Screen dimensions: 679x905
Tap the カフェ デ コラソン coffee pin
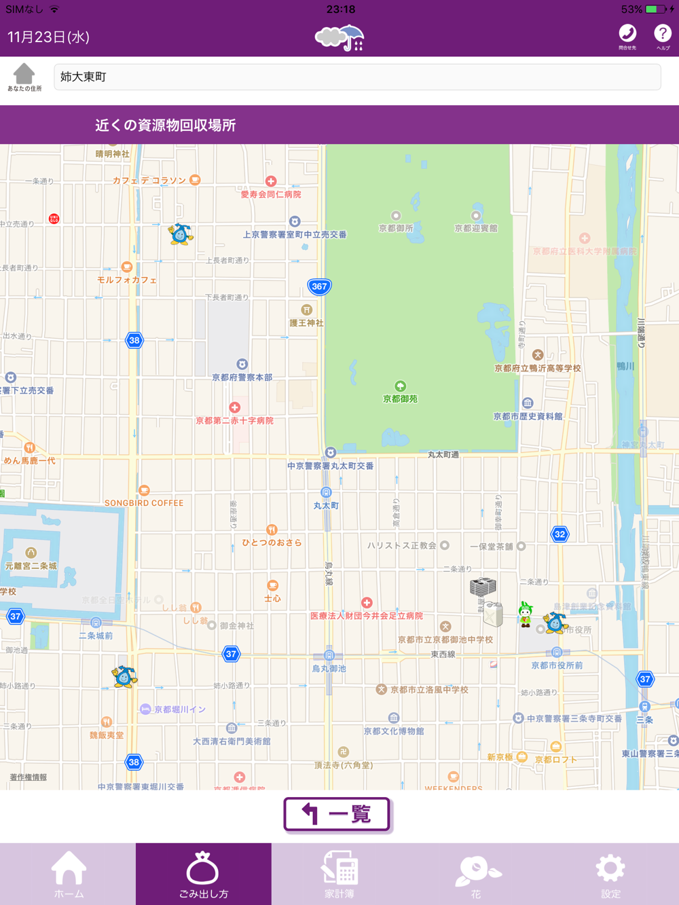tap(195, 180)
